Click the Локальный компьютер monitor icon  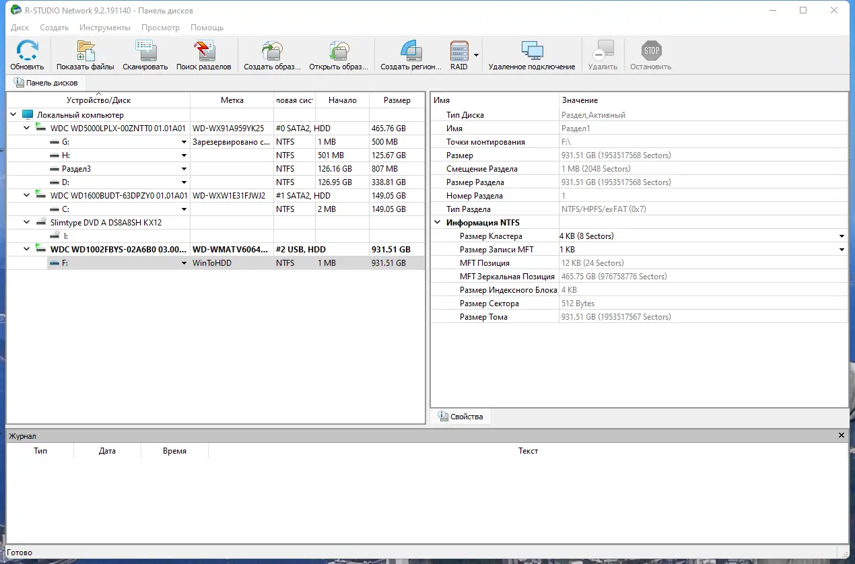(28, 115)
